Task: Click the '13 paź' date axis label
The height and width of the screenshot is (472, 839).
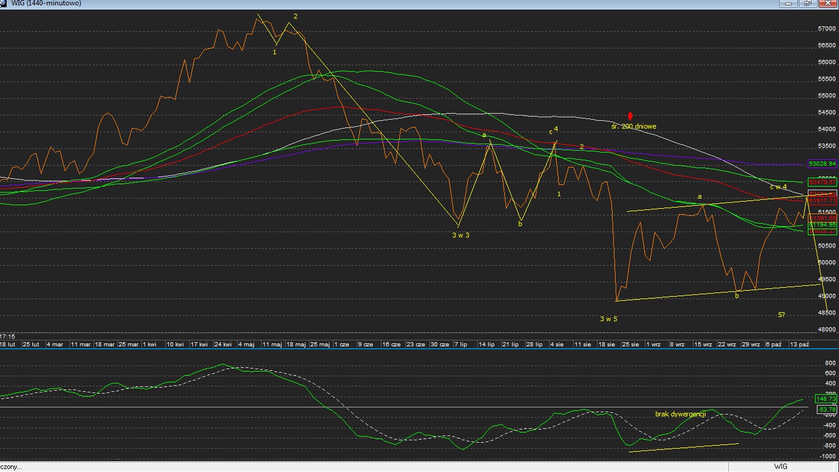Action: [799, 345]
